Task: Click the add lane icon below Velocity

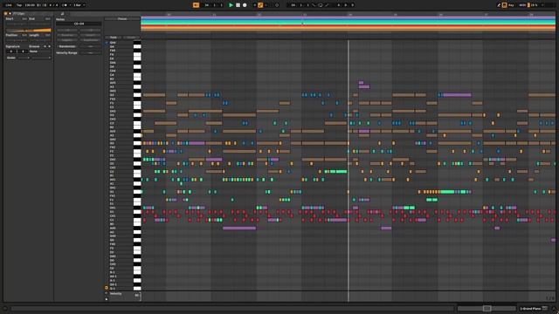Action: coord(107,299)
